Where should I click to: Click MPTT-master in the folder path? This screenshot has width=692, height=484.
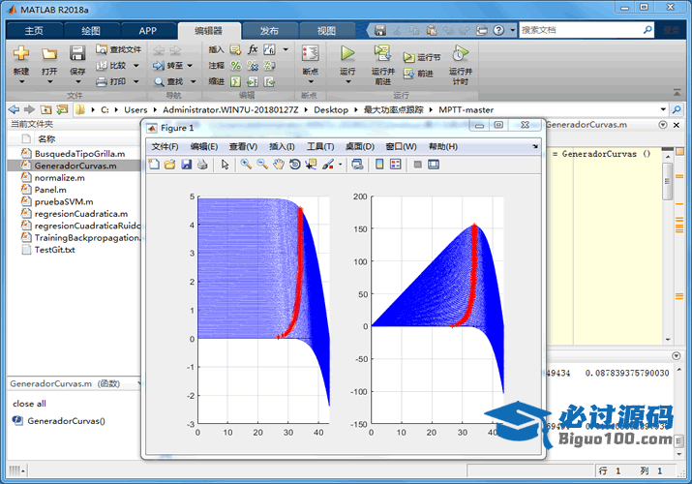tap(466, 109)
